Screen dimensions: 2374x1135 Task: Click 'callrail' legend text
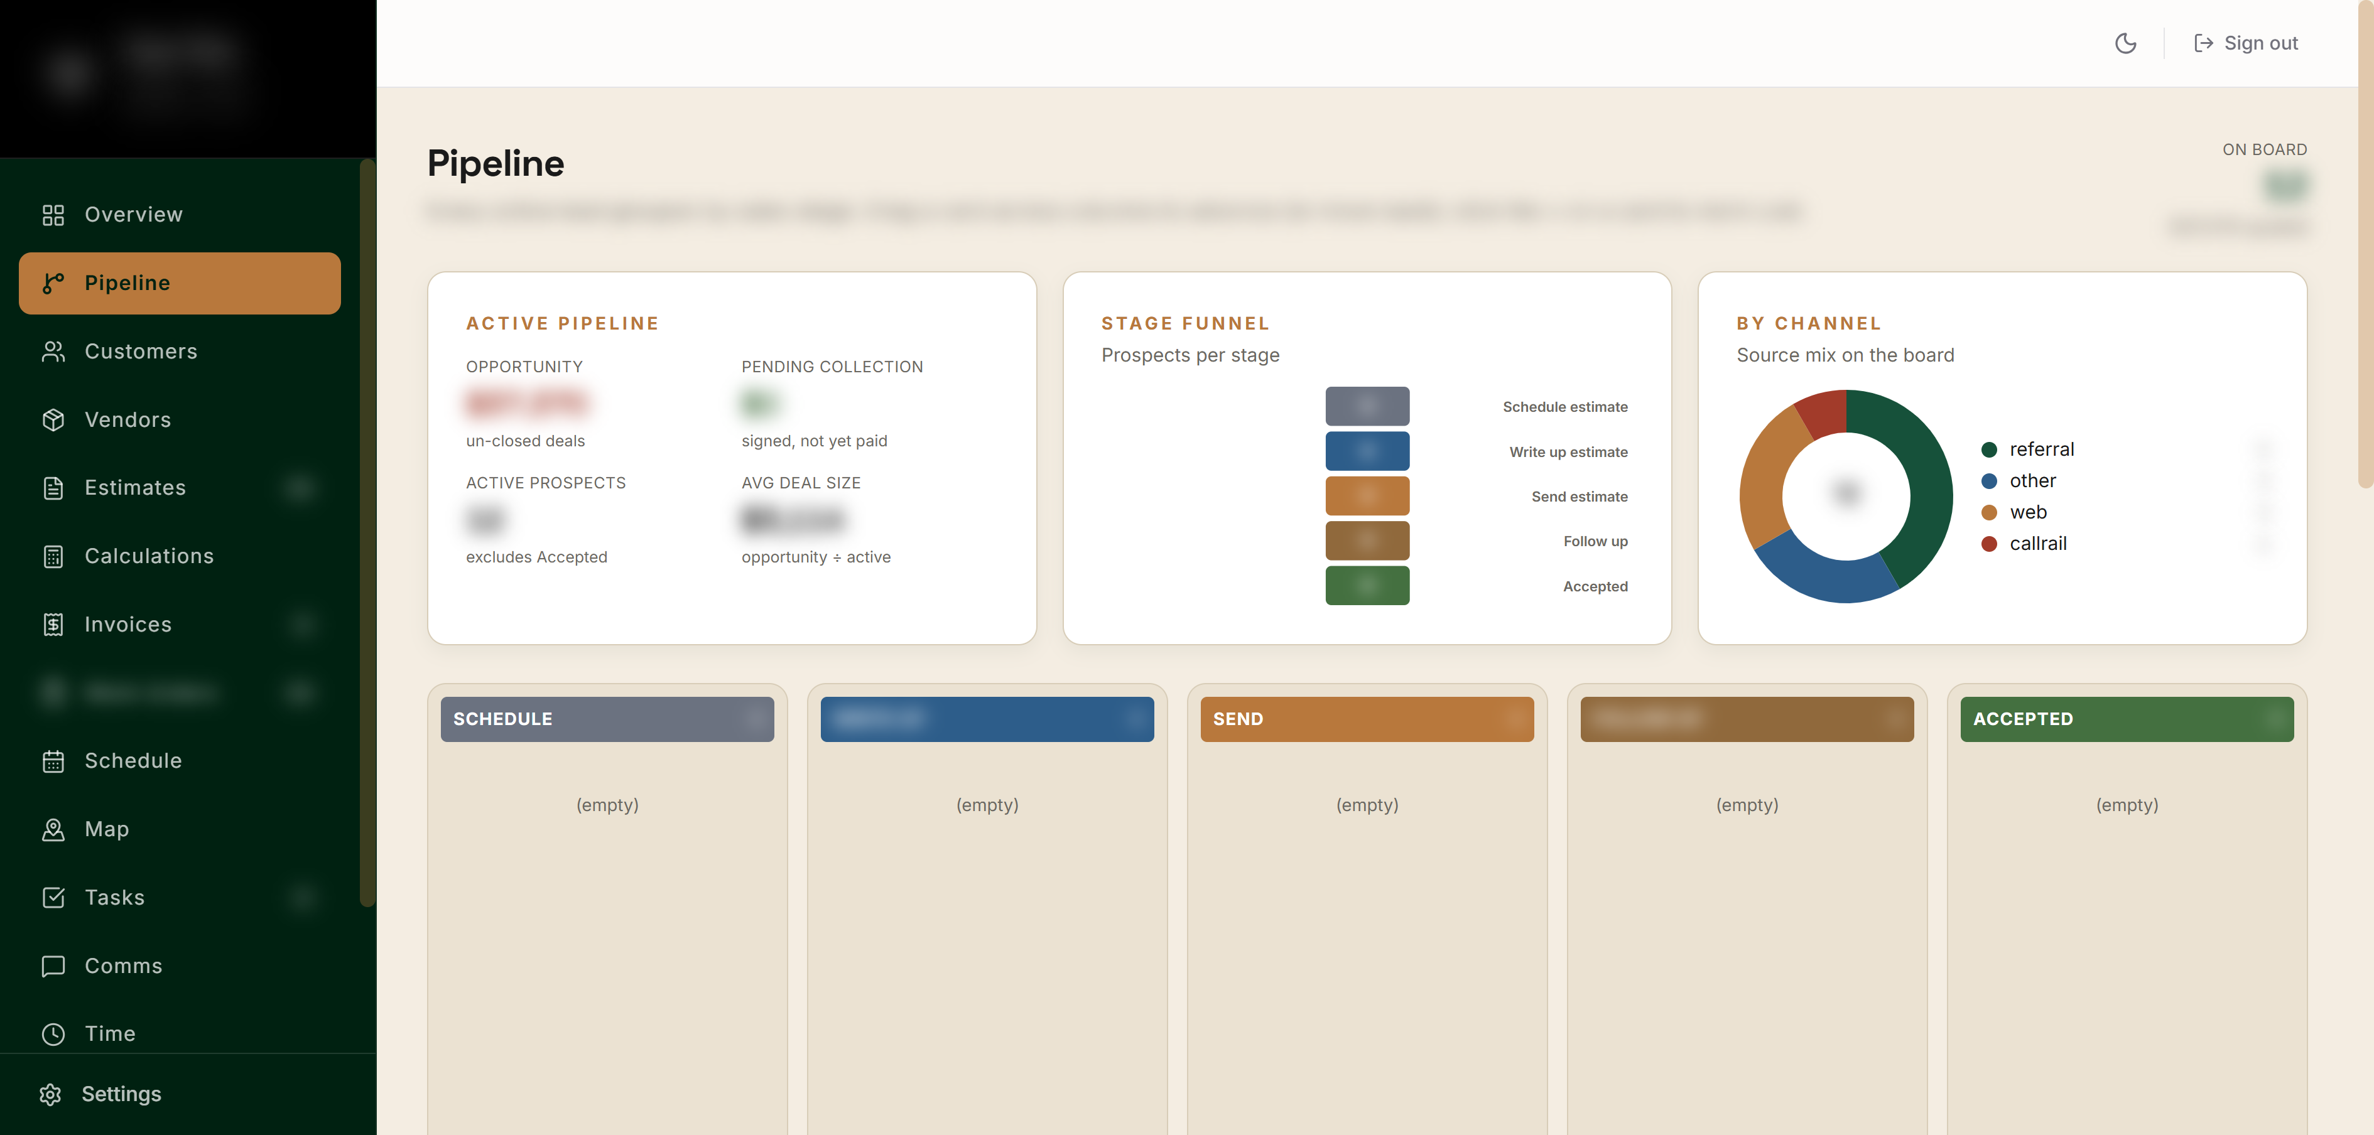point(2037,544)
